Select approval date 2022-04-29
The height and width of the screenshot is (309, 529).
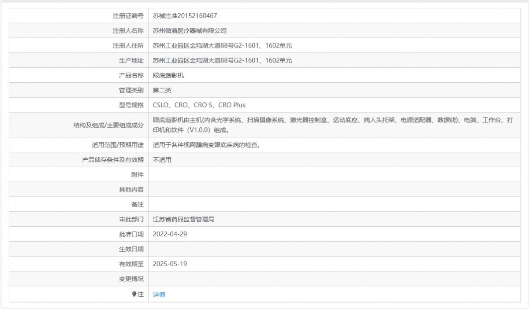pyautogui.click(x=170, y=234)
